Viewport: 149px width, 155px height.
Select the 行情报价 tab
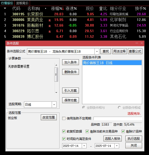tap(7, 3)
